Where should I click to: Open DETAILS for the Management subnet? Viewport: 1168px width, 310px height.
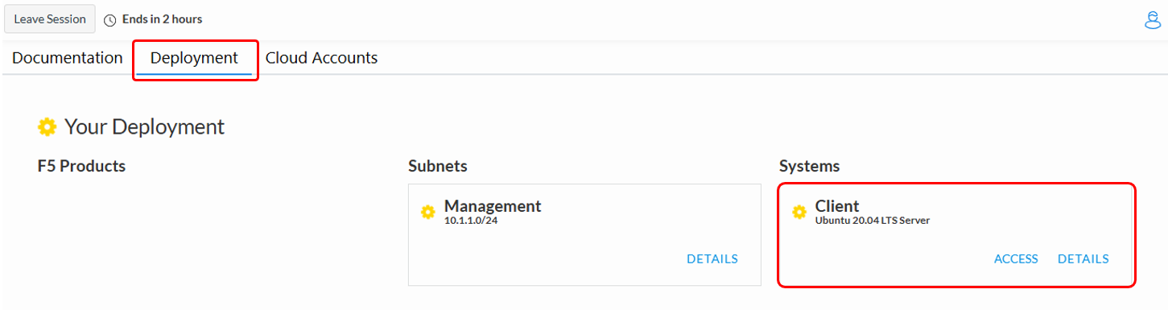coord(712,259)
